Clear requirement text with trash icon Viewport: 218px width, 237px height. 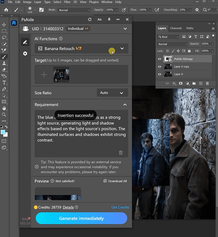121,153
